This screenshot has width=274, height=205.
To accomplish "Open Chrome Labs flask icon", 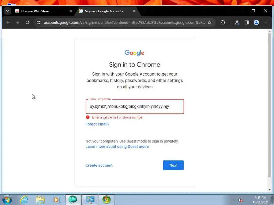I will click(237, 22).
